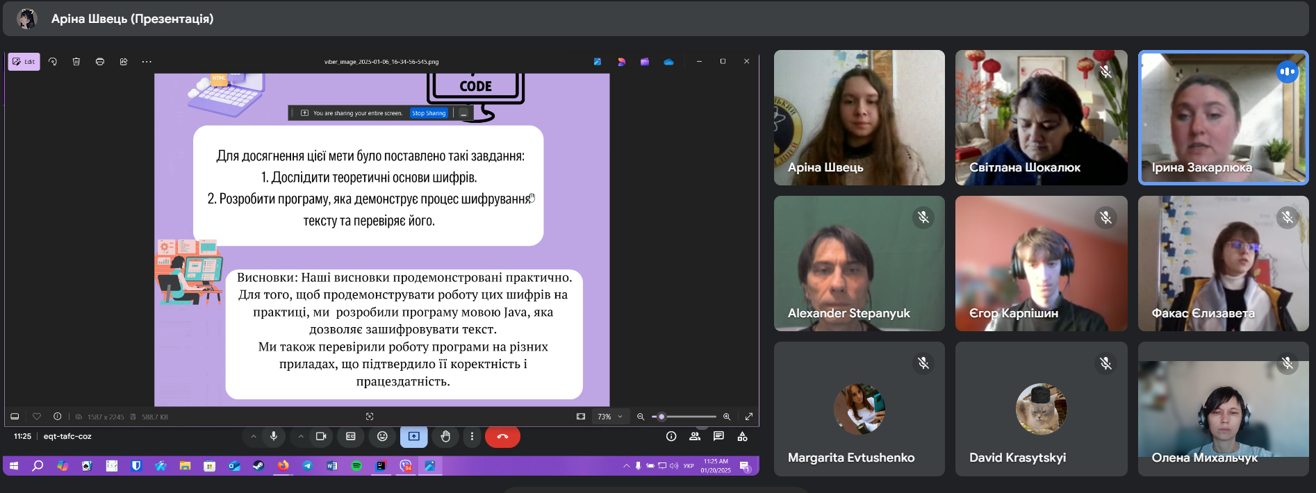
Task: Toggle closed captions in the meeting
Action: pyautogui.click(x=351, y=436)
